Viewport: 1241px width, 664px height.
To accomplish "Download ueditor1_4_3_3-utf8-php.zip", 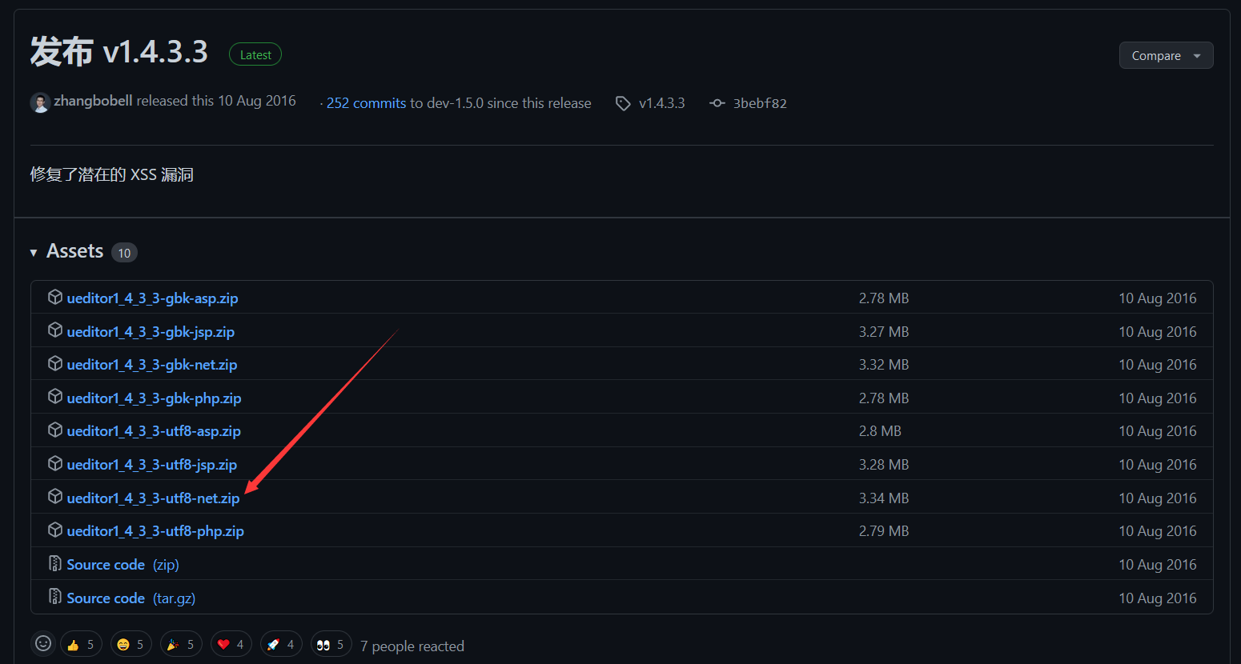I will click(x=155, y=531).
